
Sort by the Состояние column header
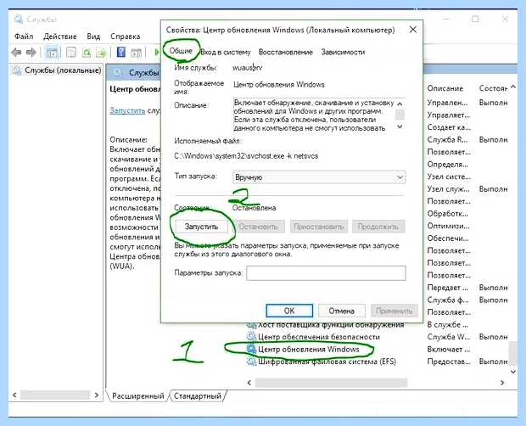[493, 88]
